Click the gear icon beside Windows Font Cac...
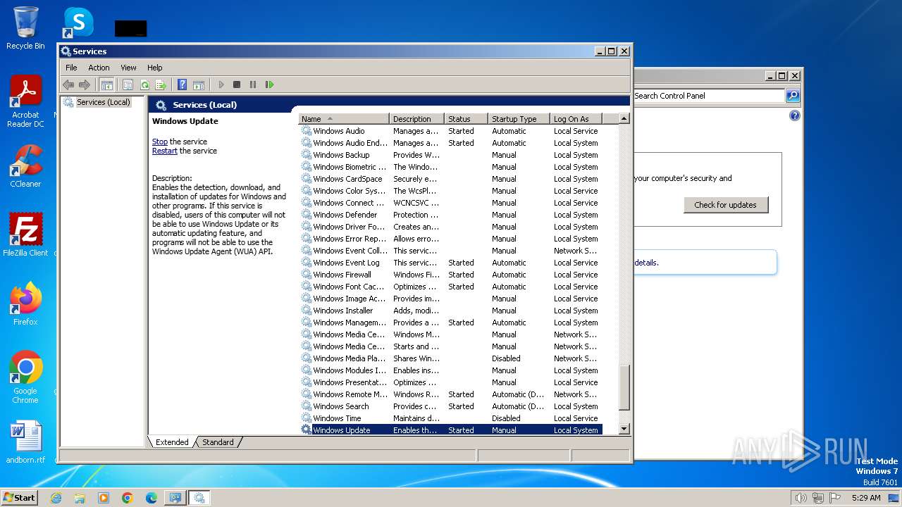 coord(306,287)
